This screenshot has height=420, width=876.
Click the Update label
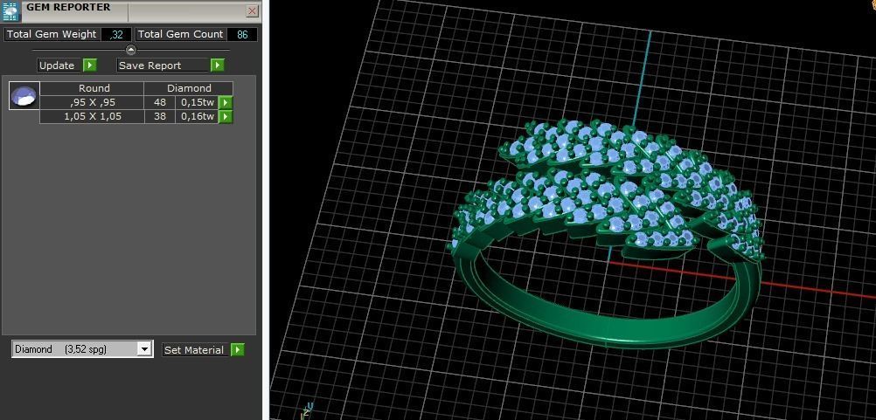(57, 65)
